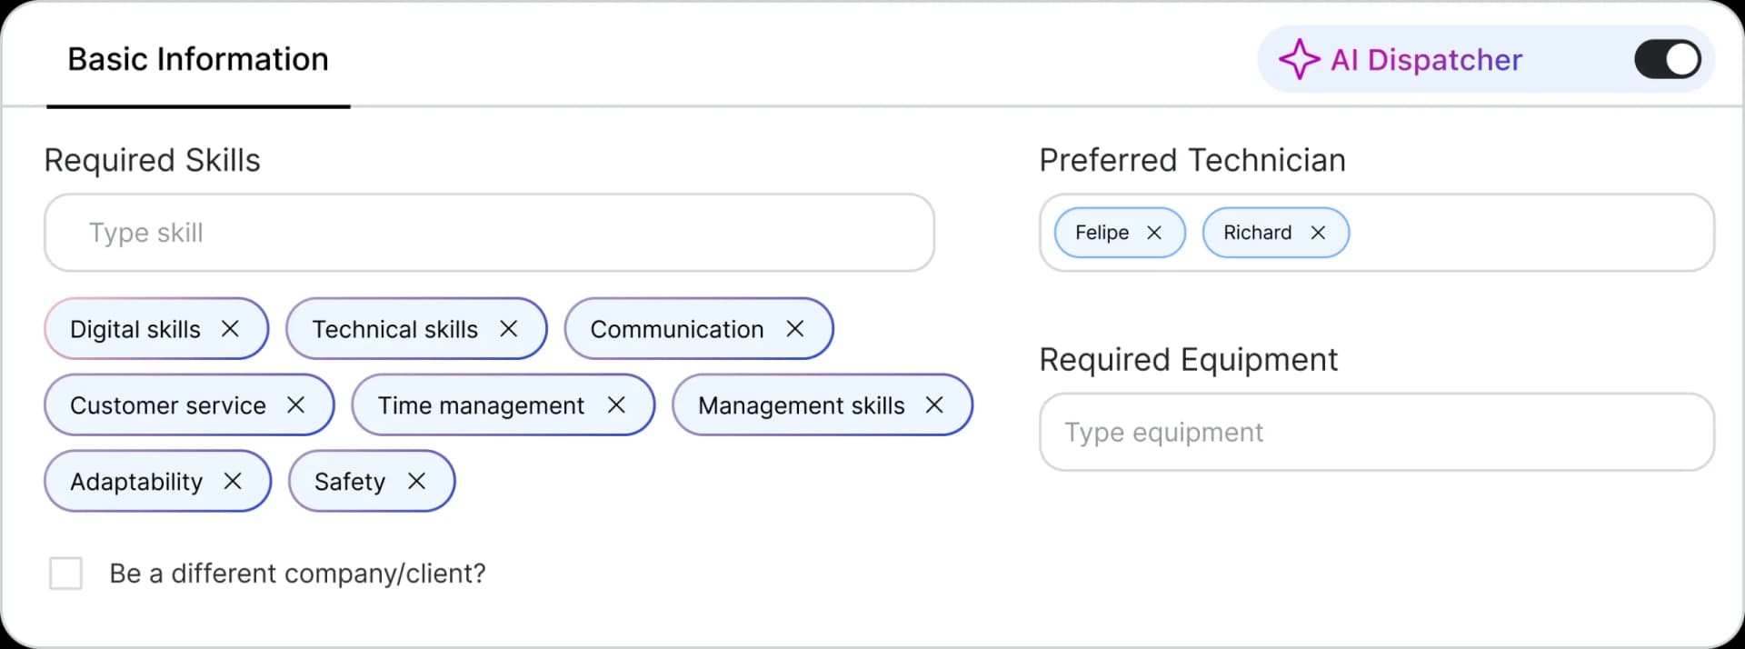Remove Felipe from Preferred Technician
Viewport: 1745px width, 649px height.
1154,233
